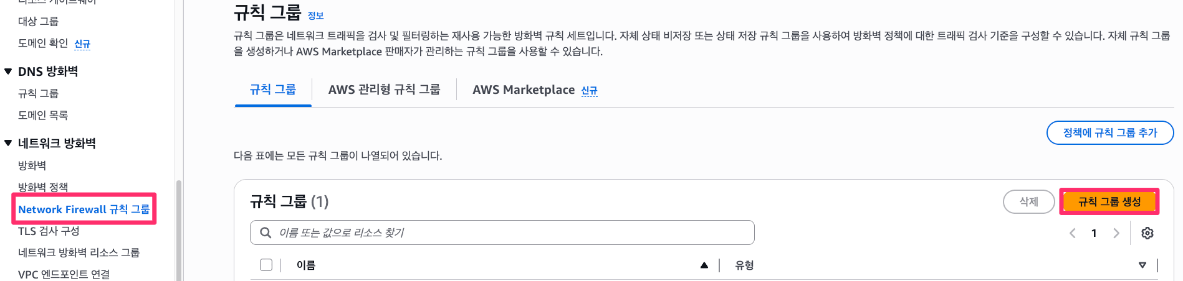The image size is (1183, 281).
Task: Click the search magnifier icon
Action: (266, 233)
